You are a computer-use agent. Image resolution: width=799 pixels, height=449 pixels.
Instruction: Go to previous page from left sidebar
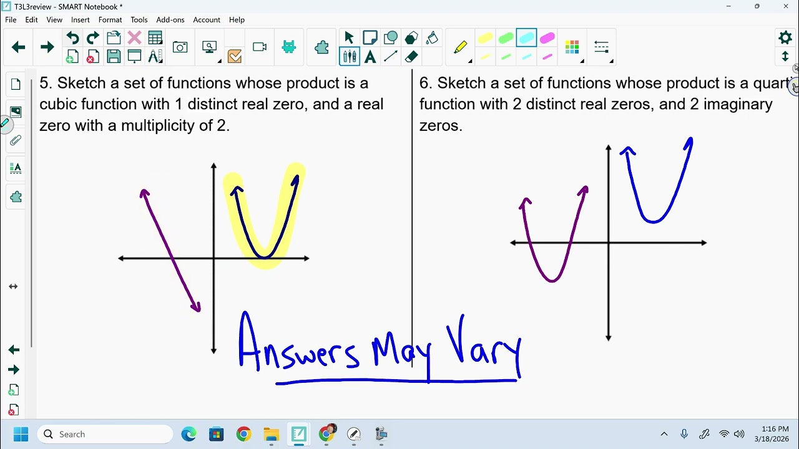click(14, 350)
